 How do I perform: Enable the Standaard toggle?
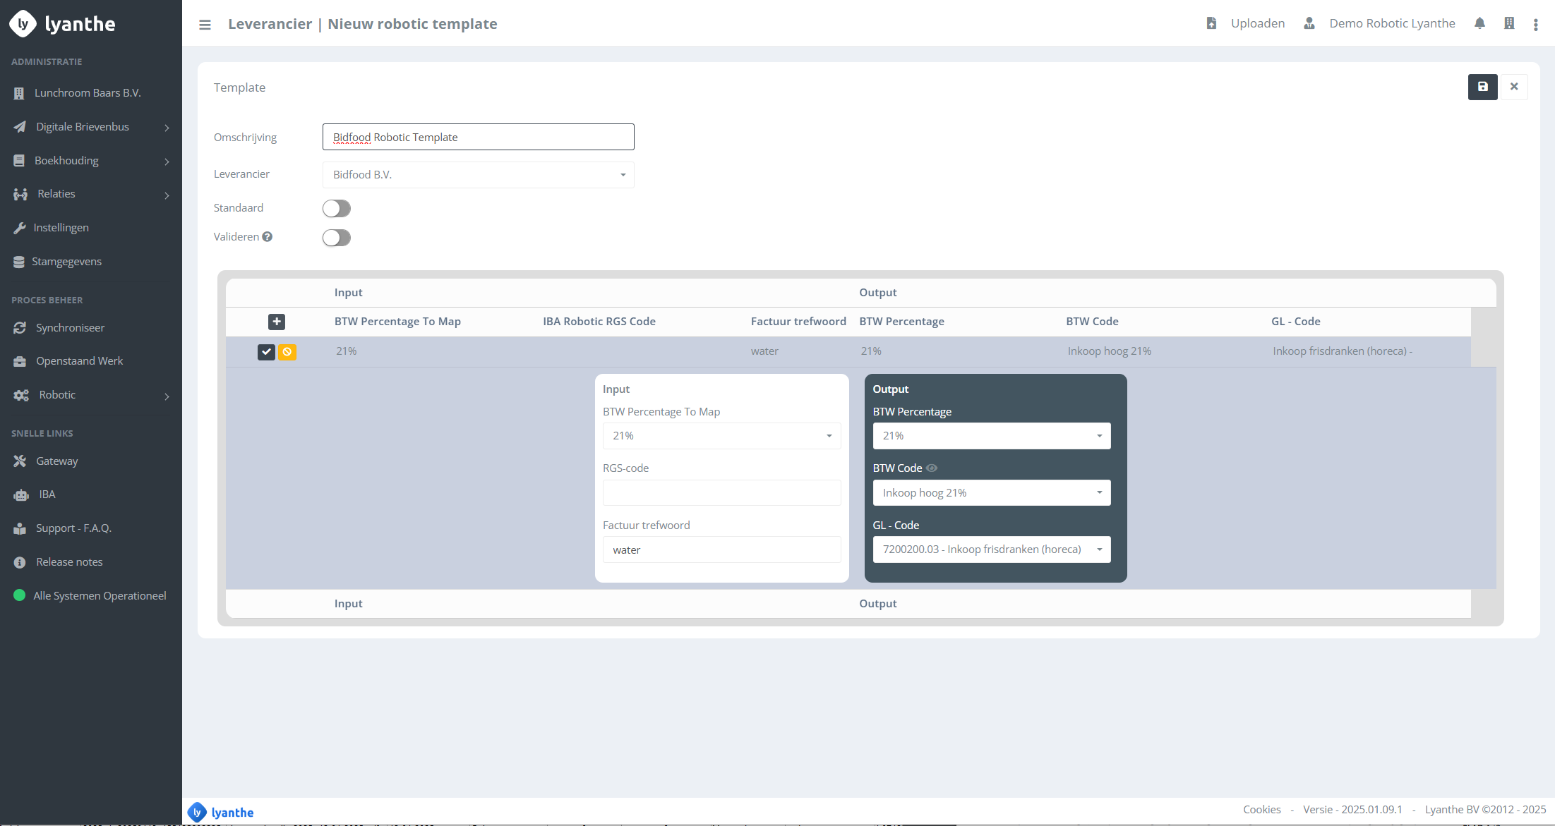337,209
